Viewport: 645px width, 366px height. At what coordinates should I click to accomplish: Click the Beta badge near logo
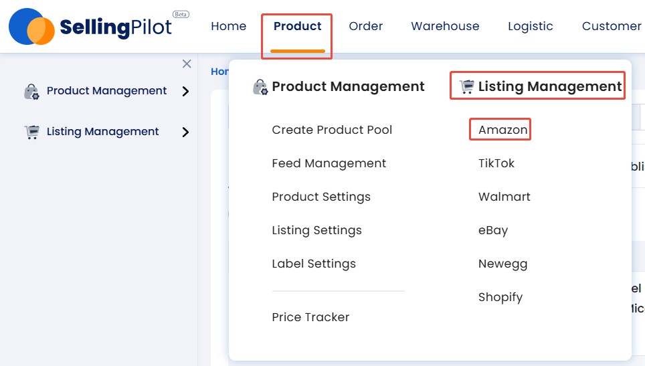point(181,15)
